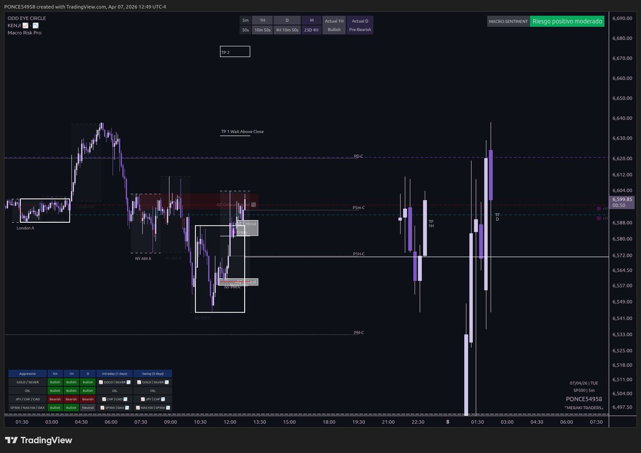
Task: Click chart-down icon after Swing GOLD | SILVER
Action: coord(167,382)
